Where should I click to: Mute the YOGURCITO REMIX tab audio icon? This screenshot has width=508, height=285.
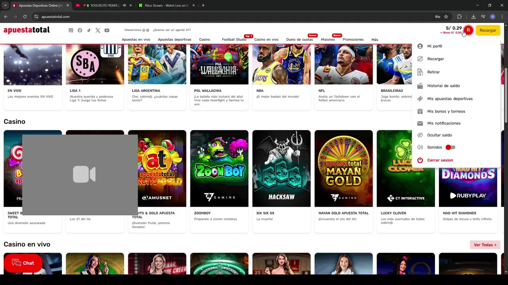[124, 6]
